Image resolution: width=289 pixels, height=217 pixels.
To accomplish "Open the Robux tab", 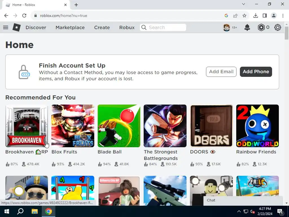I will click(127, 27).
